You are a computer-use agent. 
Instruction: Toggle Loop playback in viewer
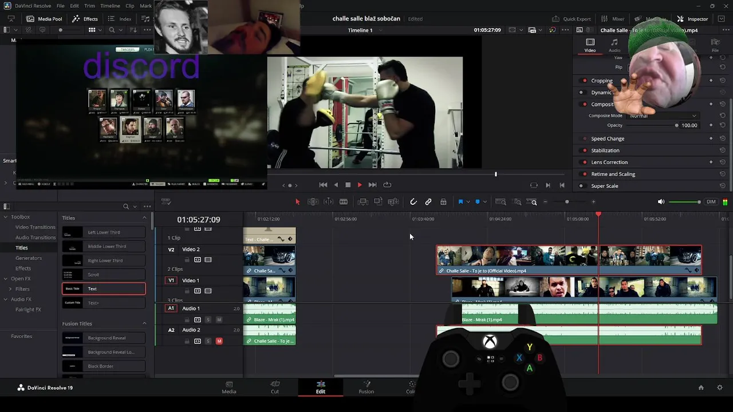coord(387,185)
